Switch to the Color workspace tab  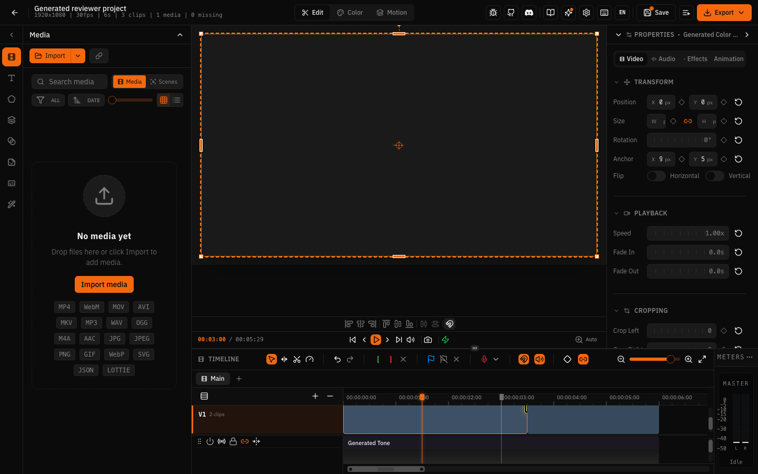(x=350, y=13)
